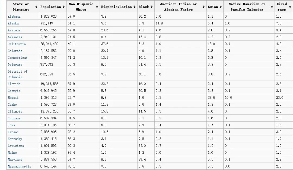Sort by Black column arrows
This screenshot has height=170, width=293.
click(x=151, y=7)
